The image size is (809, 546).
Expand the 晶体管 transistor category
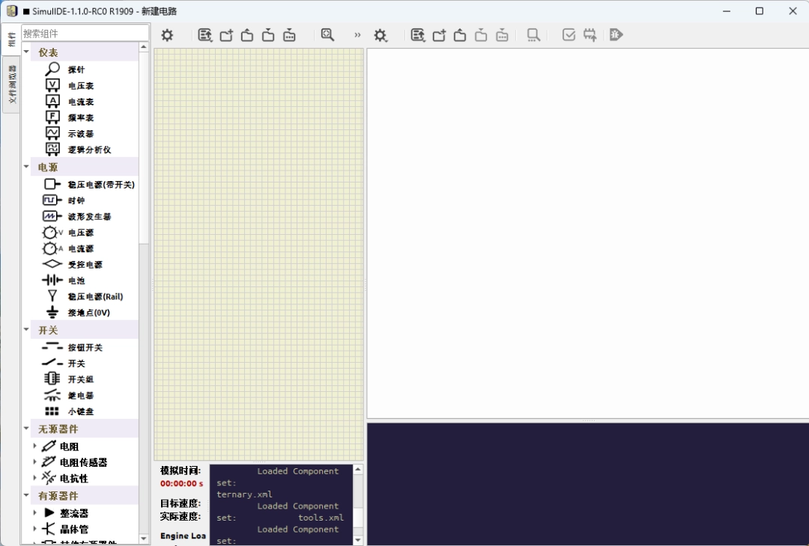tap(34, 529)
